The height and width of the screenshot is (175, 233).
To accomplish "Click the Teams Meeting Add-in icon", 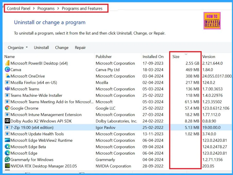I will pos(7,102).
